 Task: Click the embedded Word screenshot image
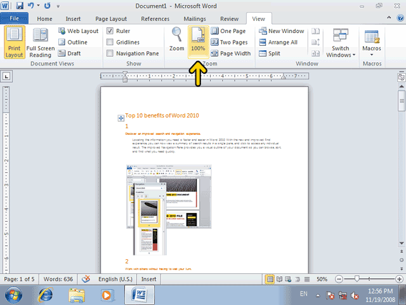pyautogui.click(x=169, y=210)
